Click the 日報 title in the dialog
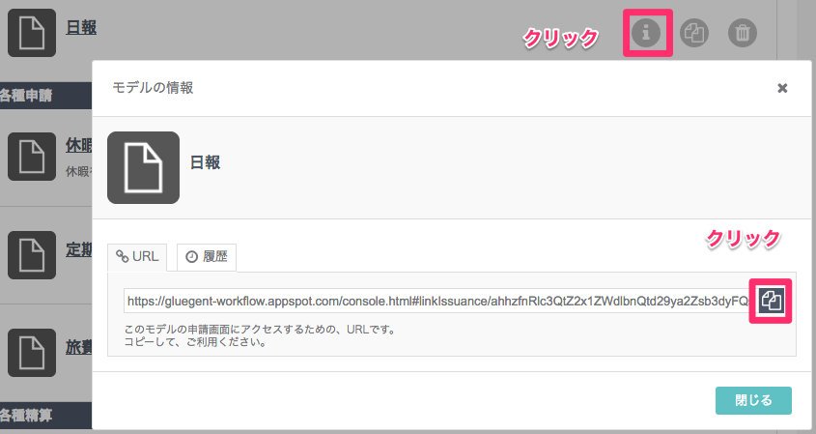Viewport: 816px width, 434px height. (205, 162)
